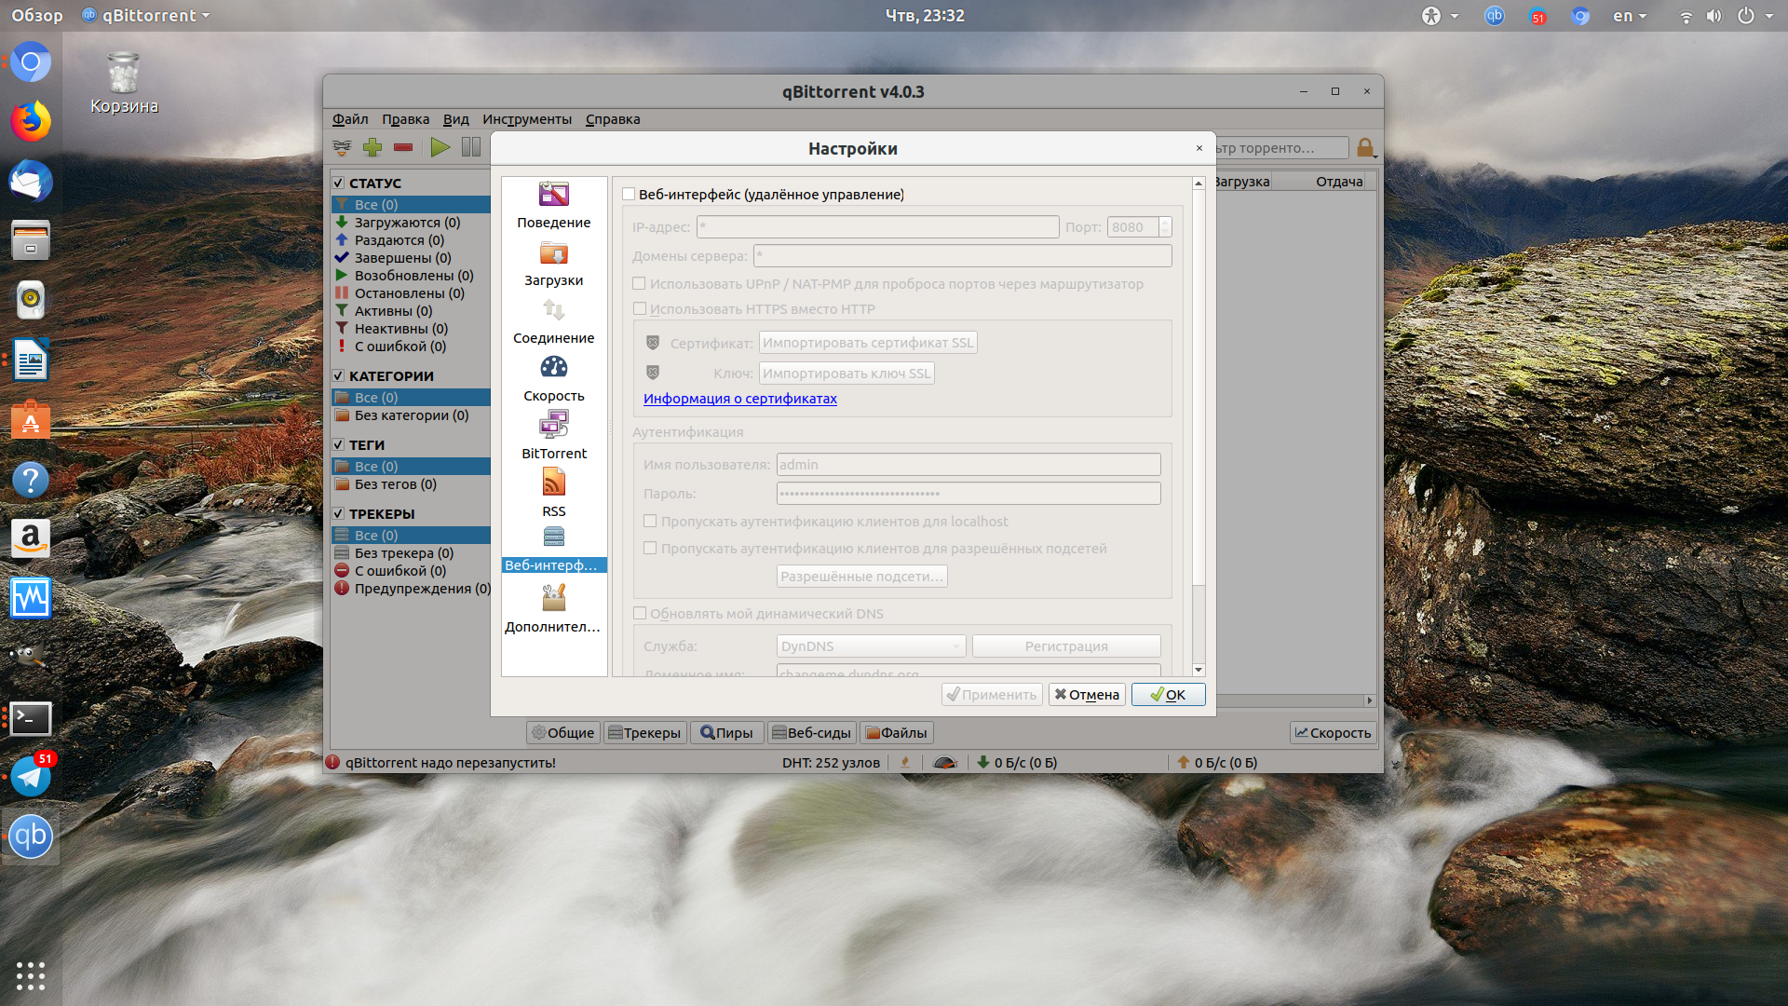The width and height of the screenshot is (1788, 1006).
Task: Open Thunderbird mail from the dock
Action: click(x=31, y=182)
